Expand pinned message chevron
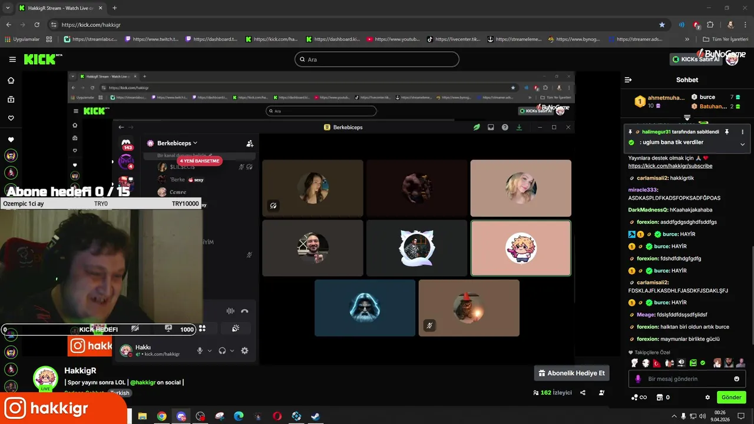 (742, 144)
